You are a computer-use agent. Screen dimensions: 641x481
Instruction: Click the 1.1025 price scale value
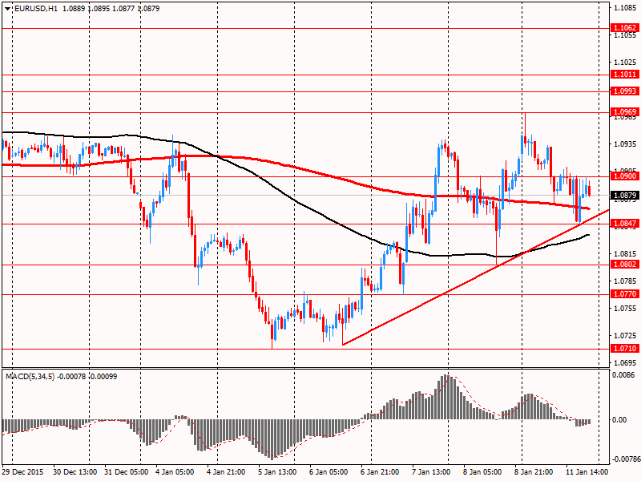pyautogui.click(x=626, y=63)
